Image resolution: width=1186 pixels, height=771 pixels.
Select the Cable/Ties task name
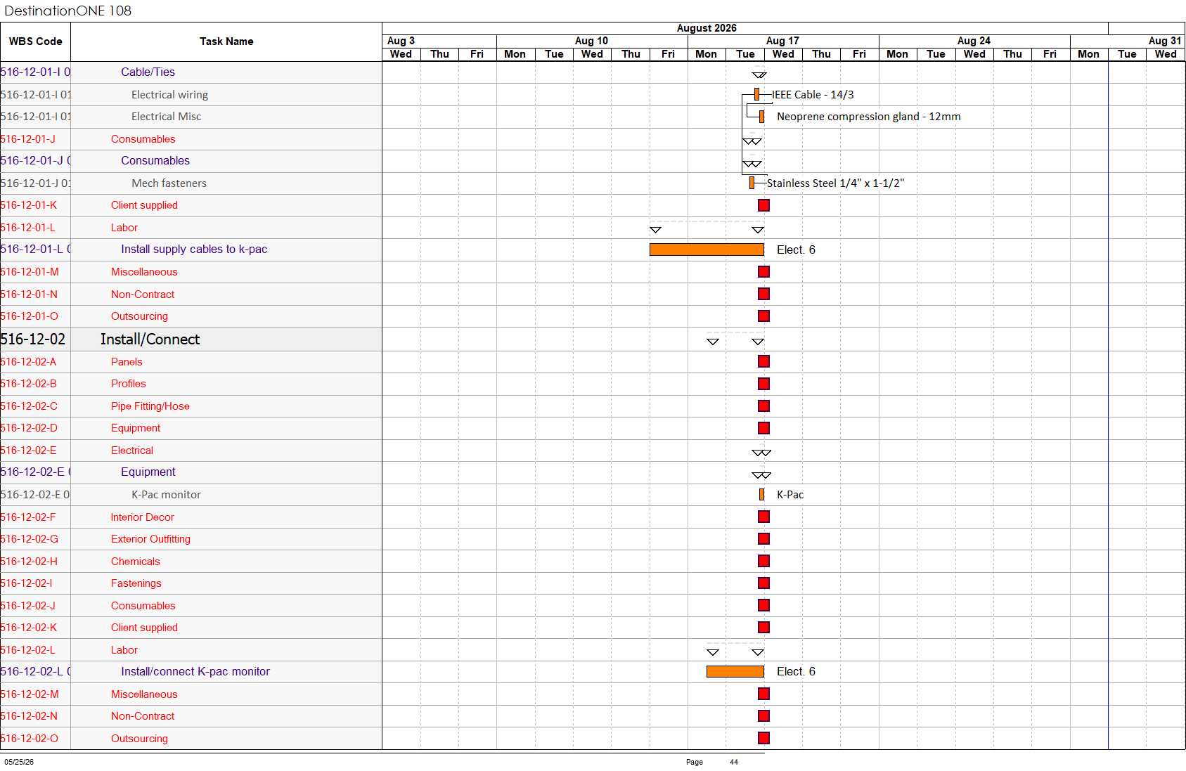148,72
